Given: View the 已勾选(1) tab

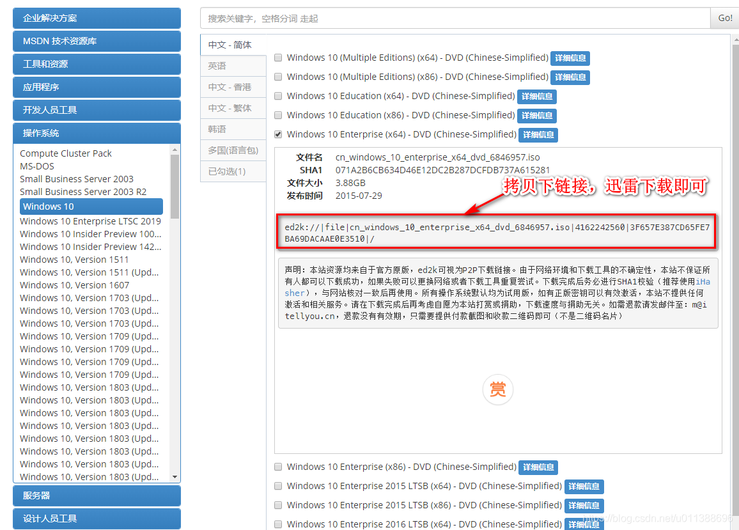Looking at the screenshot, I should coord(233,171).
